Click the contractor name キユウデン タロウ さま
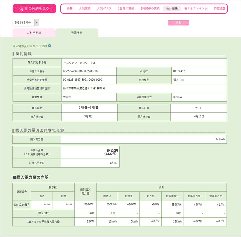Image resolution: width=241 pixels, height=237 pixels. [x=79, y=63]
